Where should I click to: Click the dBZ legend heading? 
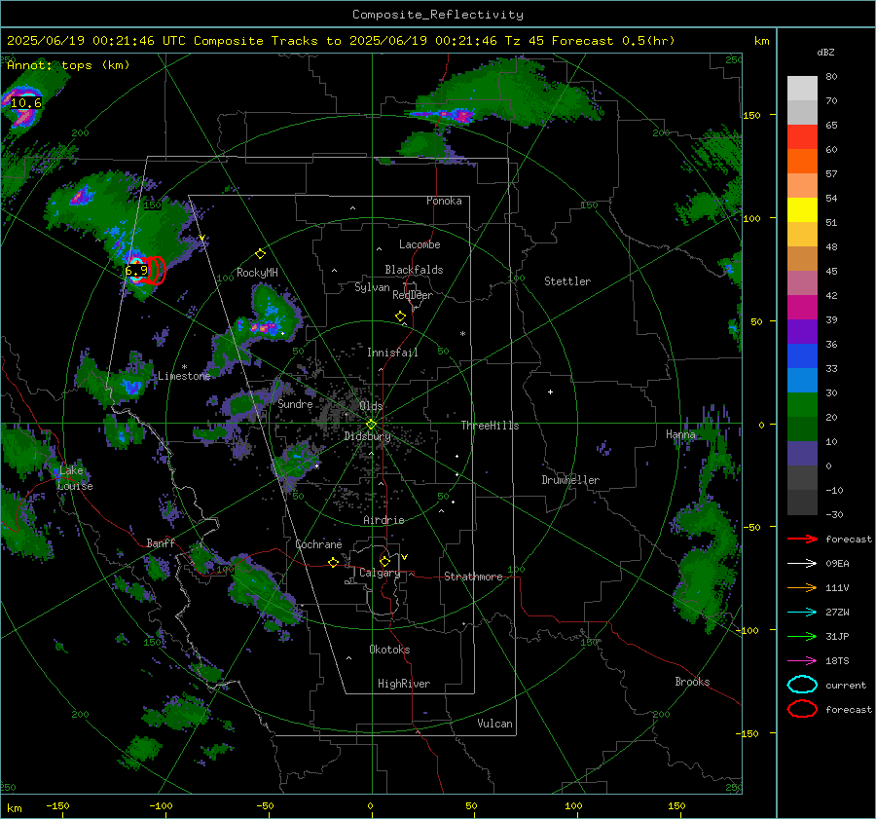pyautogui.click(x=825, y=53)
